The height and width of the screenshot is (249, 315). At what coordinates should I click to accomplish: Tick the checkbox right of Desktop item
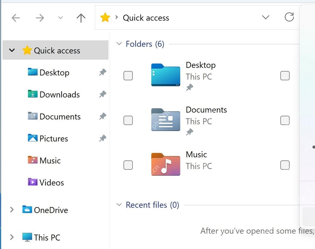pos(285,76)
